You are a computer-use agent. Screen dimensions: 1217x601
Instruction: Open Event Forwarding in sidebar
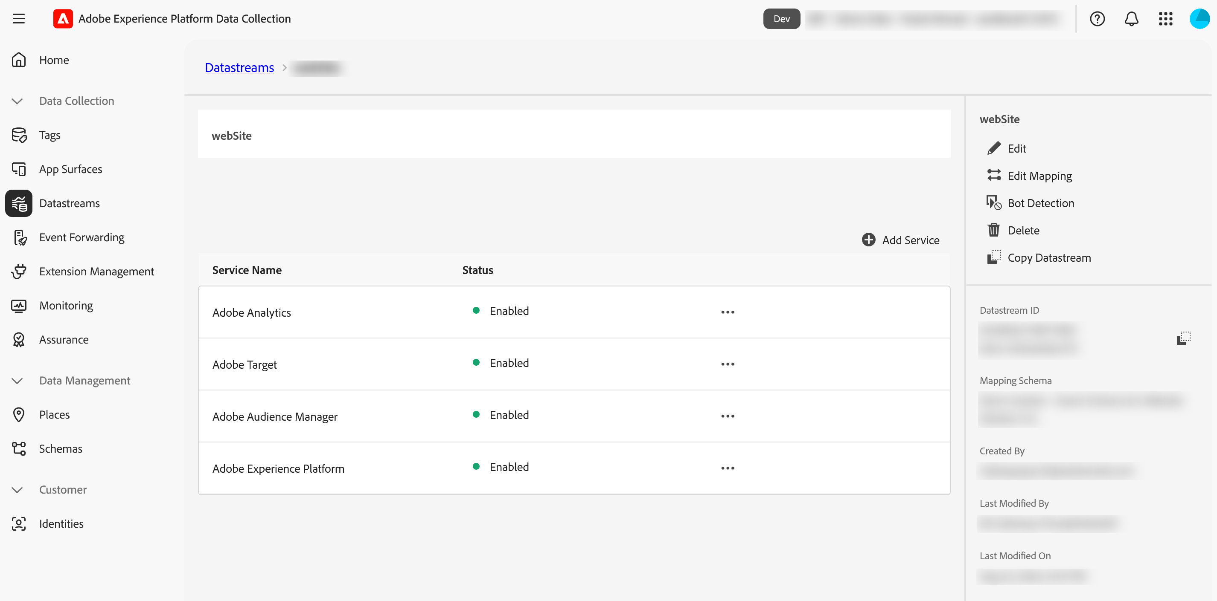[82, 238]
